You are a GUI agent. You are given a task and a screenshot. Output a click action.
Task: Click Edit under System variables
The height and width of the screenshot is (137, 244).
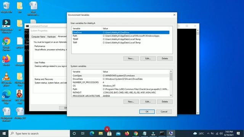click(148, 102)
